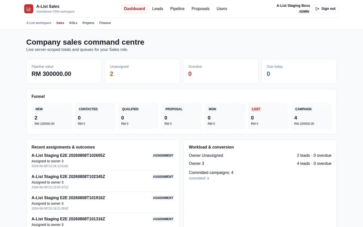Select the Overdue count card
363x227 pixels.
(x=221, y=71)
